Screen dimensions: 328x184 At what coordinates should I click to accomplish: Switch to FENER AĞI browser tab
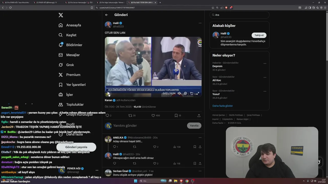pos(46,2)
